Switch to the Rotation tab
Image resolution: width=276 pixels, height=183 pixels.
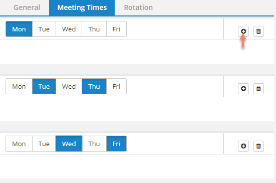pyautogui.click(x=138, y=7)
